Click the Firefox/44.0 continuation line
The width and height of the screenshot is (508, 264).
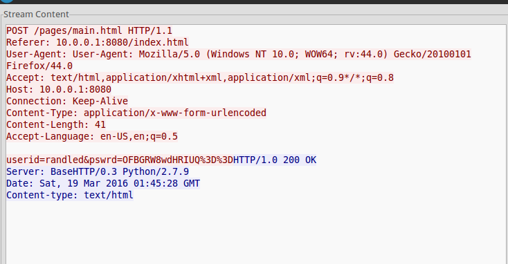(39, 66)
